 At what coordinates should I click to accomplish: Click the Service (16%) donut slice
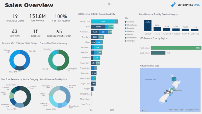[x=19, y=105]
